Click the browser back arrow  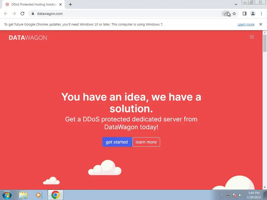[6, 14]
